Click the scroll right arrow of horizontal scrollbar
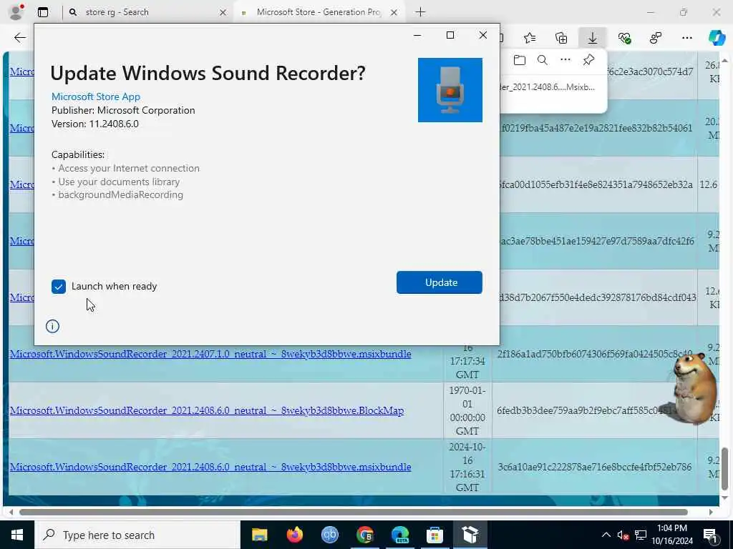733x549 pixels. 711,512
